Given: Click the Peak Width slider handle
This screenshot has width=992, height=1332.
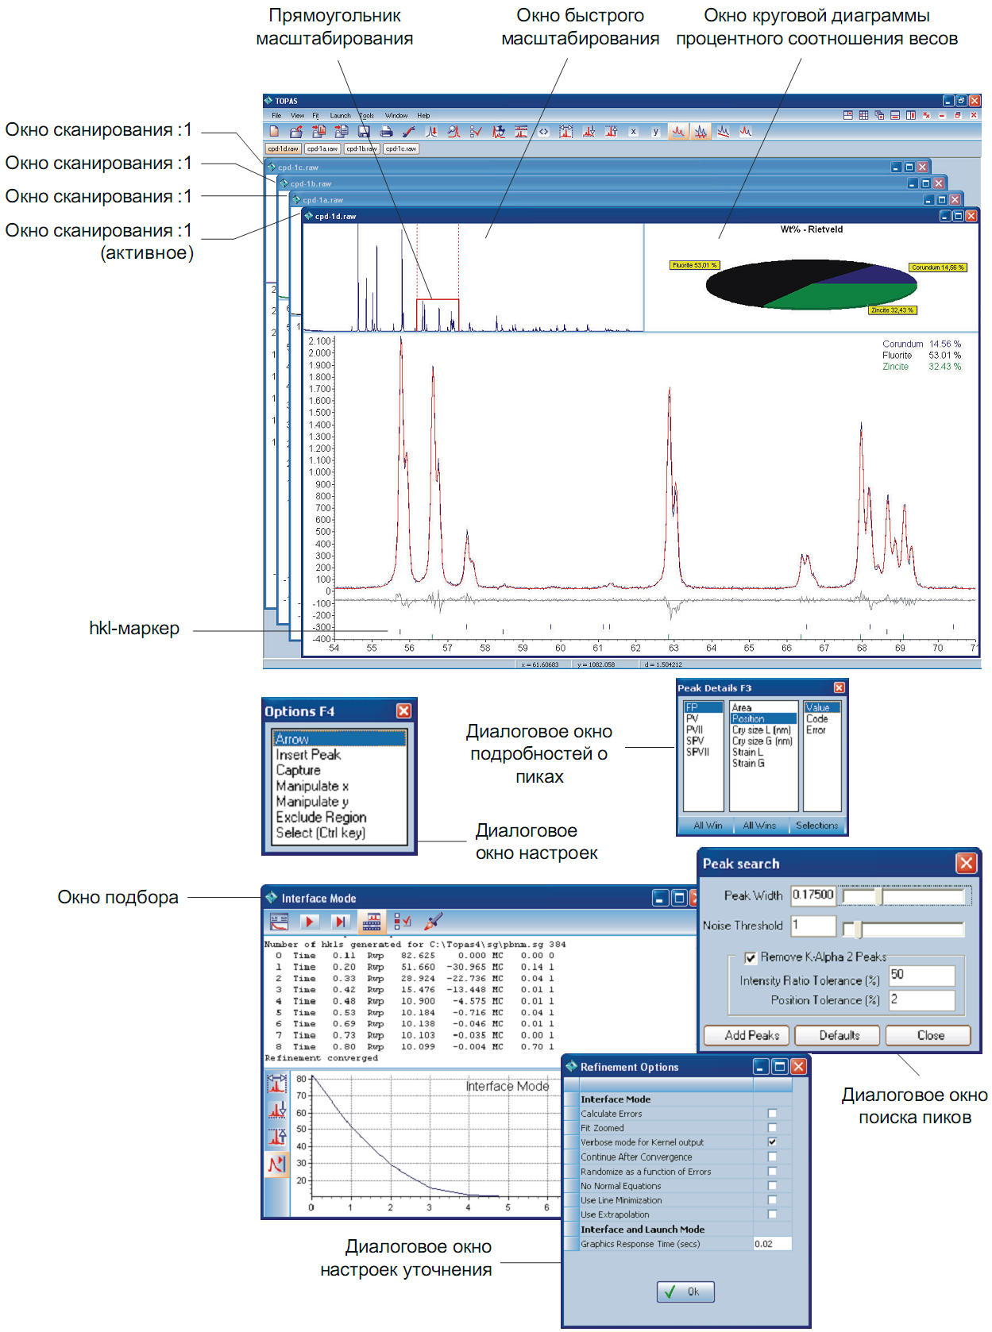Looking at the screenshot, I should pyautogui.click(x=878, y=896).
